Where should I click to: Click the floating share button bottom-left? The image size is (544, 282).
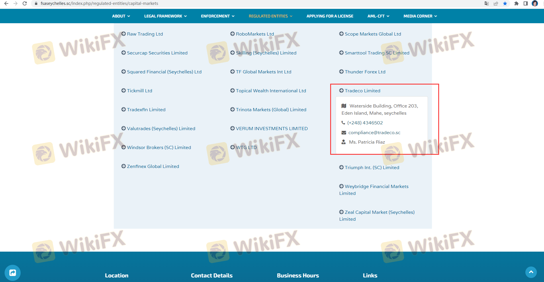click(12, 273)
